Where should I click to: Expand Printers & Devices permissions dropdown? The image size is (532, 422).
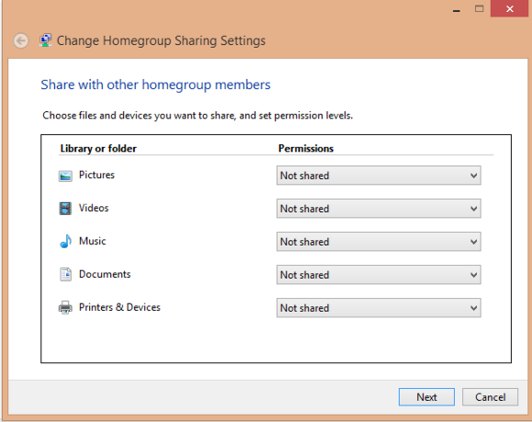click(379, 308)
